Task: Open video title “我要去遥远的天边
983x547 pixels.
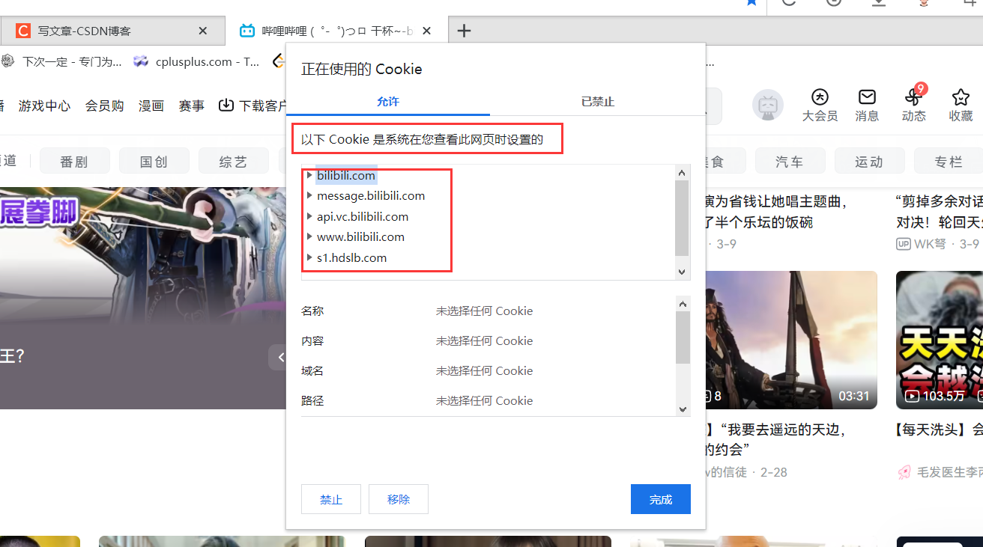Action: (x=775, y=439)
